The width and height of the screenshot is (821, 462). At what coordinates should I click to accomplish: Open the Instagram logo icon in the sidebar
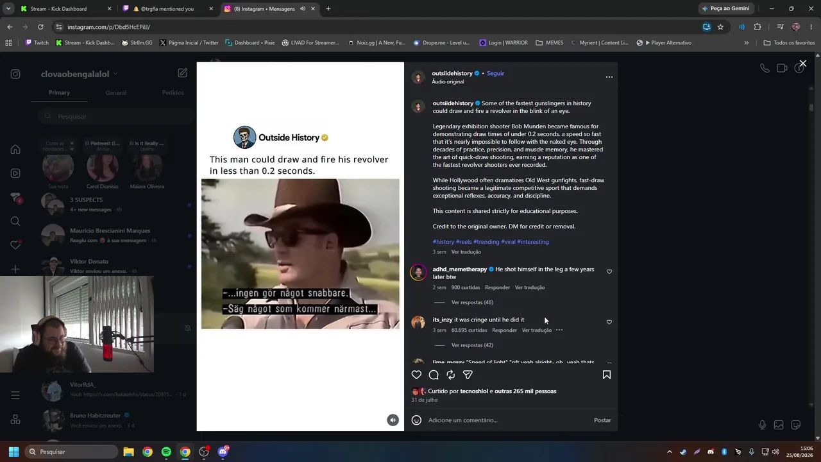click(x=15, y=74)
